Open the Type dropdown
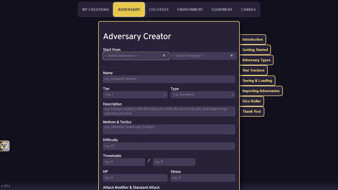The height and width of the screenshot is (190, 338). [203, 94]
